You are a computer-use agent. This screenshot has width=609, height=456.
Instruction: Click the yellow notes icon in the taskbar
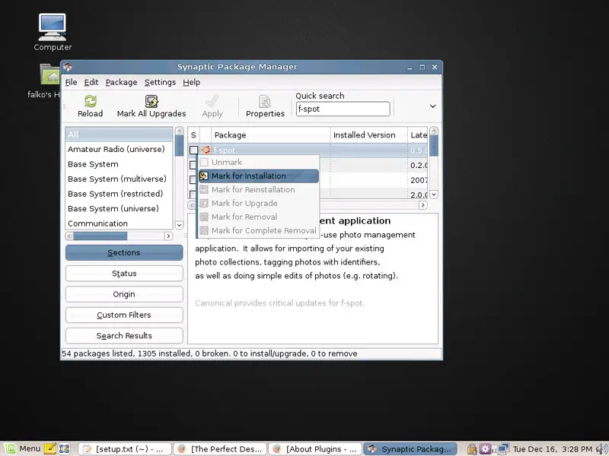click(50, 448)
